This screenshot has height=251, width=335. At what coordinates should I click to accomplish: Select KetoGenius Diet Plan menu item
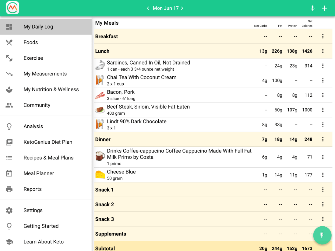click(x=48, y=142)
